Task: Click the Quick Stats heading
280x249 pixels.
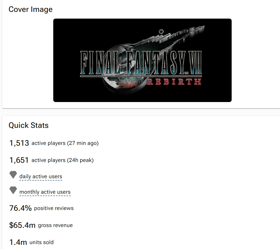Action: pyautogui.click(x=29, y=125)
